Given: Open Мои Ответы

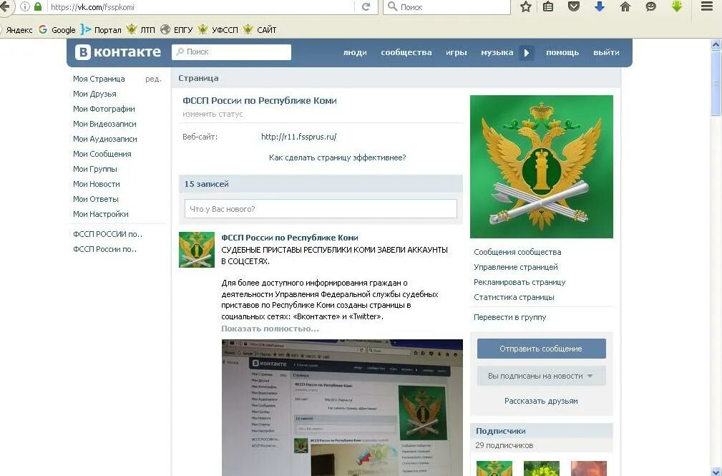Looking at the screenshot, I should pyautogui.click(x=95, y=199).
